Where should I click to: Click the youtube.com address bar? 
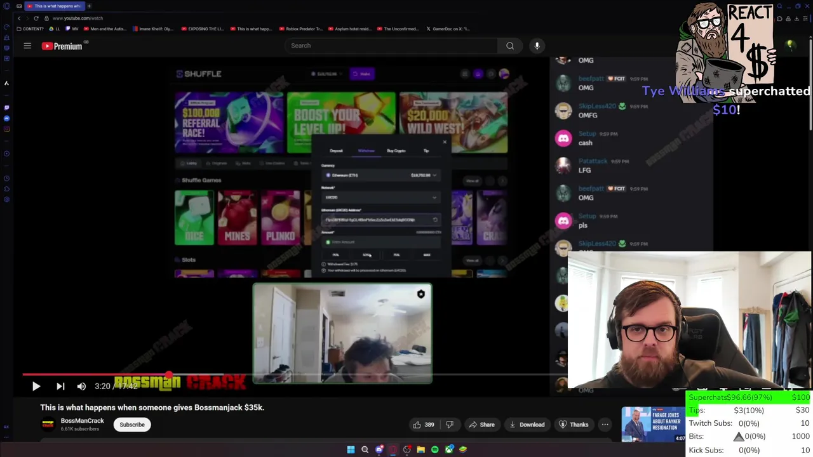(x=77, y=18)
